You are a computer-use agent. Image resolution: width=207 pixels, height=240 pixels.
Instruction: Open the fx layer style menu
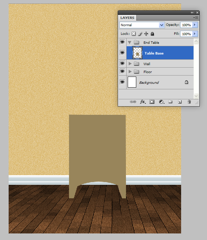coord(142,102)
